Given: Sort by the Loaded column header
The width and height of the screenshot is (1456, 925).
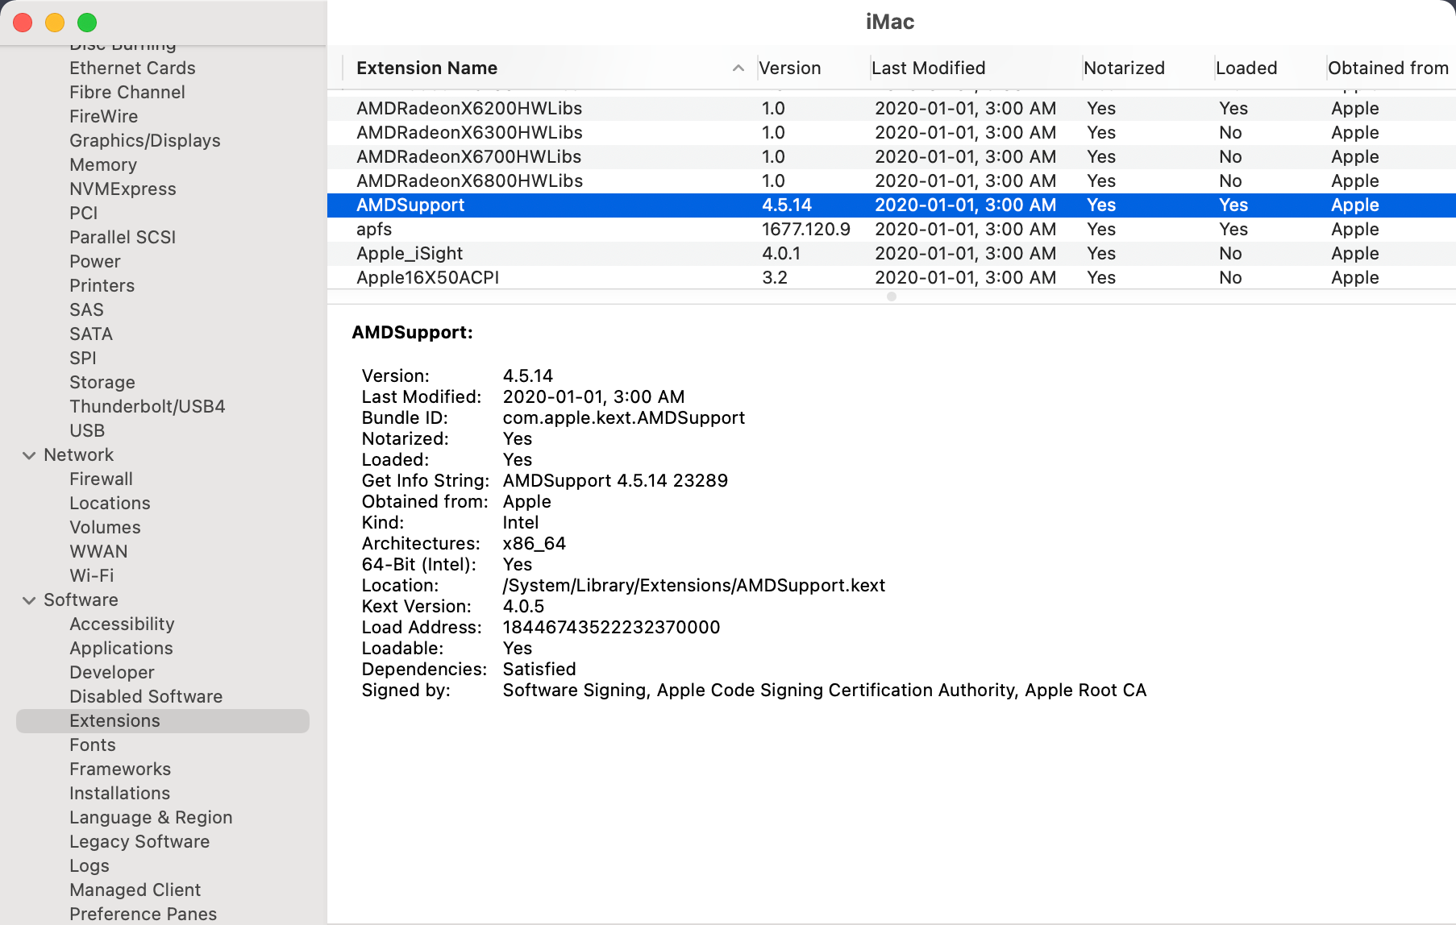Looking at the screenshot, I should 1269,68.
